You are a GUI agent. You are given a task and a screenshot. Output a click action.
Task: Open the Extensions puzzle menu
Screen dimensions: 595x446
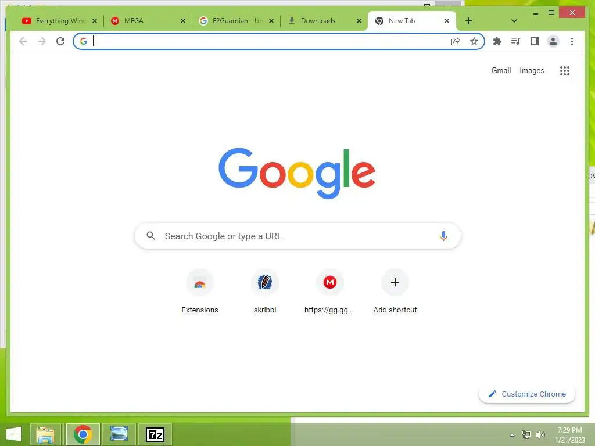497,41
